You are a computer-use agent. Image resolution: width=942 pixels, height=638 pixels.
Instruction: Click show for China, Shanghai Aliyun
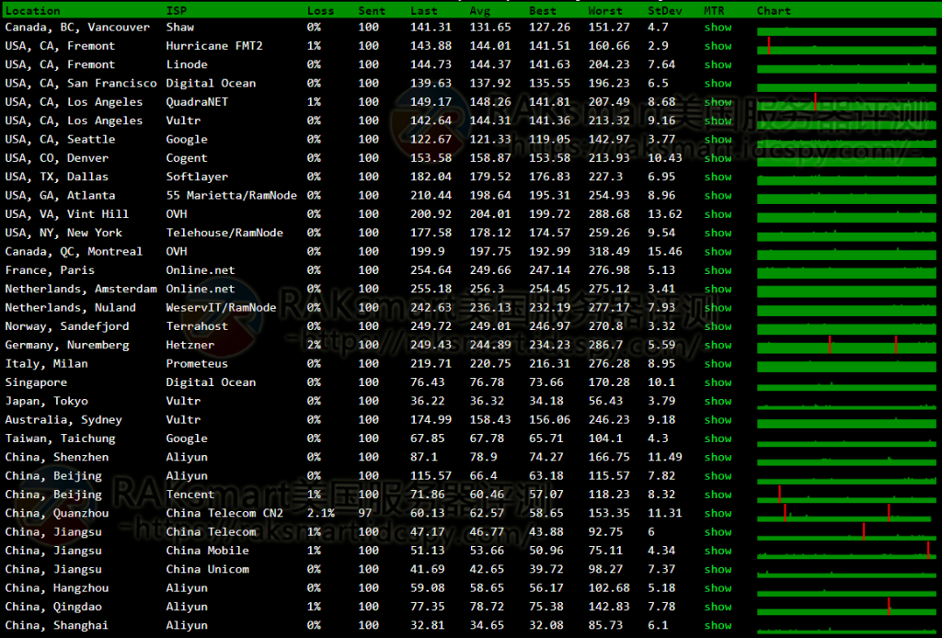[x=718, y=625]
